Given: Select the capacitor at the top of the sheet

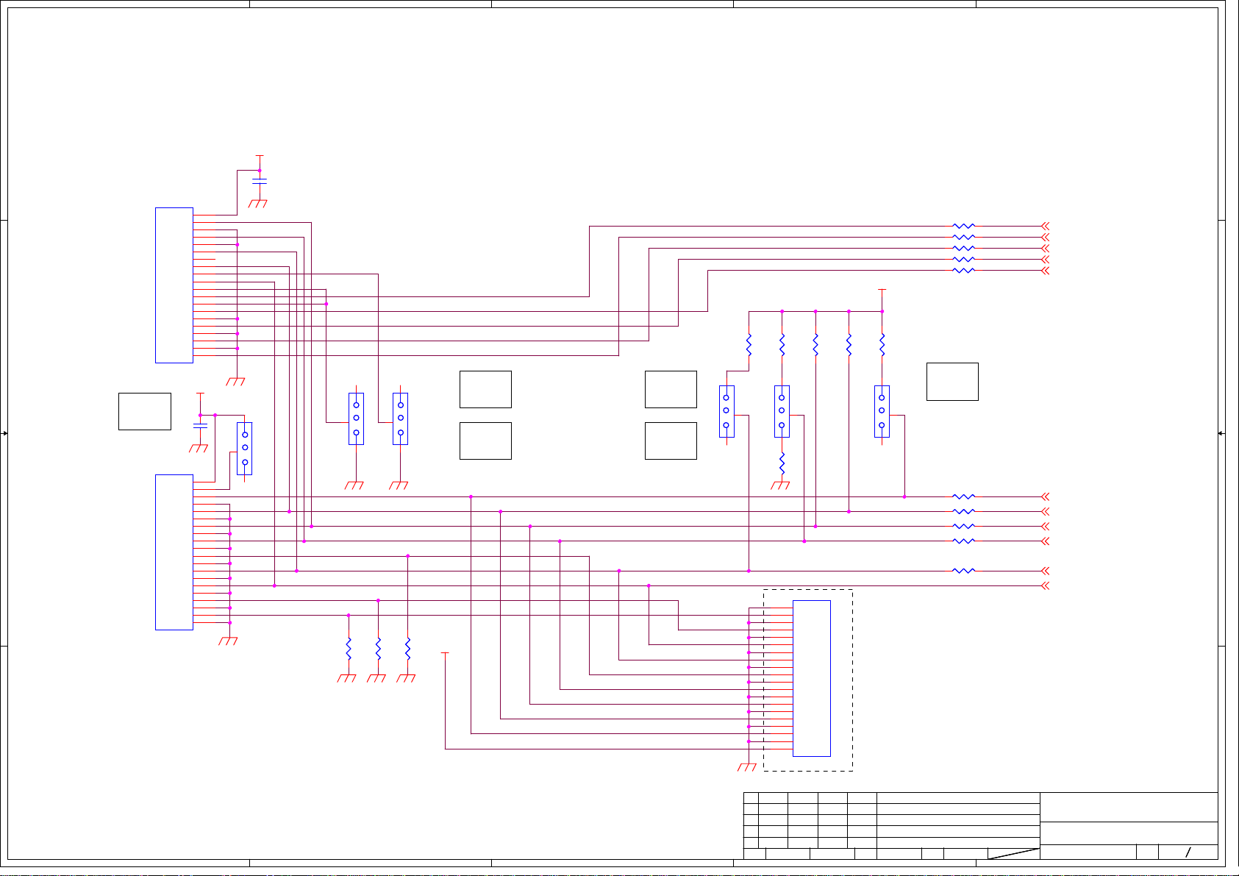Looking at the screenshot, I should coord(260,180).
